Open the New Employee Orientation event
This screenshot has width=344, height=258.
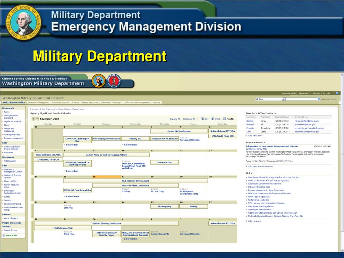point(106,139)
